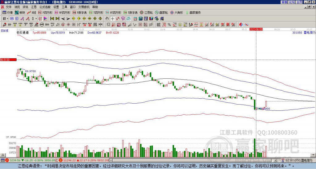Open the calculator icon
This screenshot has height=169, width=316.
pyautogui.click(x=140, y=19)
